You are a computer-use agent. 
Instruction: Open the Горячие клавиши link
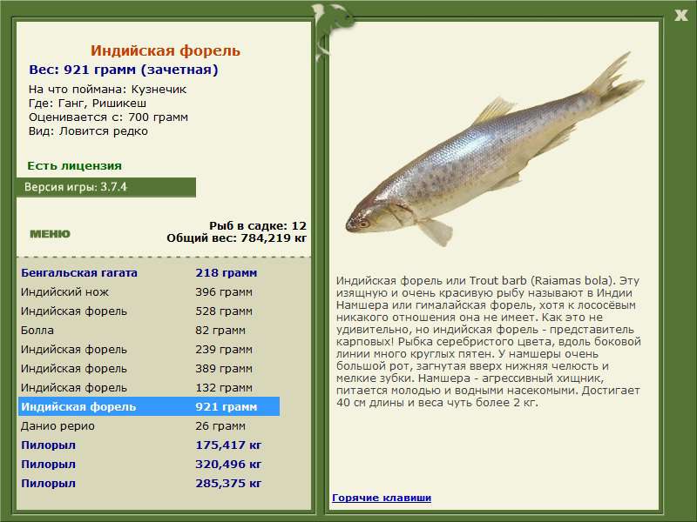382,498
